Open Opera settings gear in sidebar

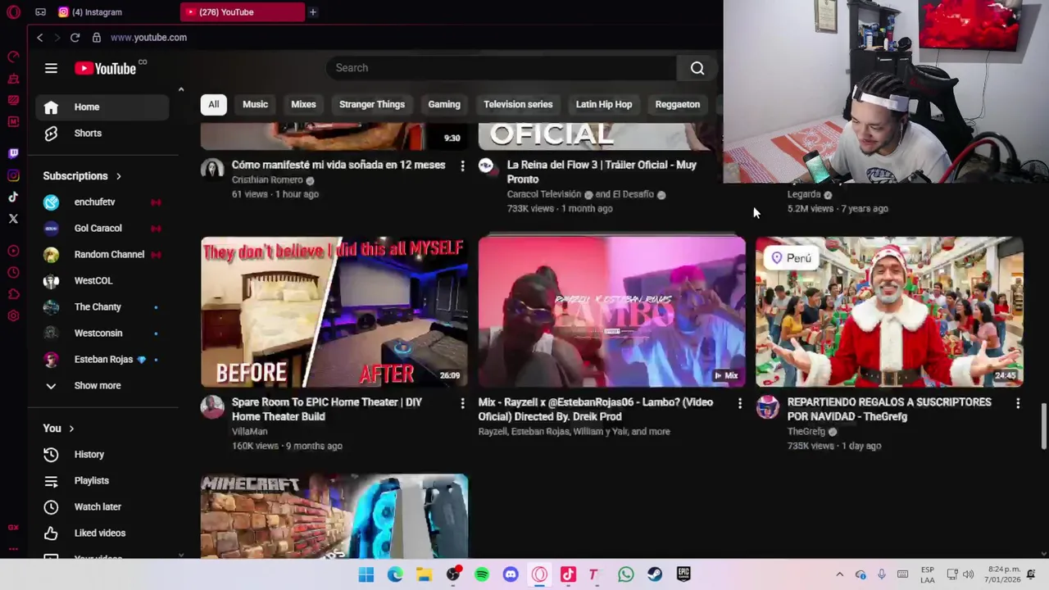[13, 316]
